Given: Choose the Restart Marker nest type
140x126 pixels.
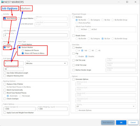Looking at the screenshot, I should pyautogui.click(x=20, y=47).
